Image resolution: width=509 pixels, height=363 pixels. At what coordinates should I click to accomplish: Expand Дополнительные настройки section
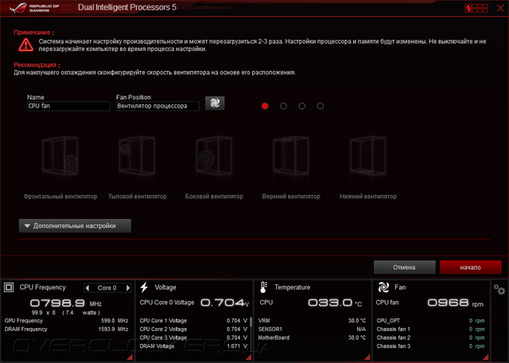[x=75, y=226]
